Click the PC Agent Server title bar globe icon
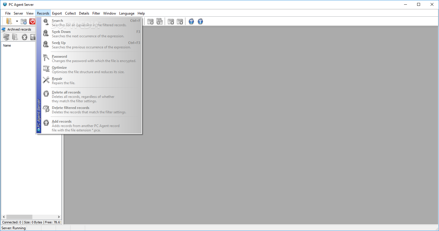Viewport: 439px width, 231px height. click(x=5, y=4)
